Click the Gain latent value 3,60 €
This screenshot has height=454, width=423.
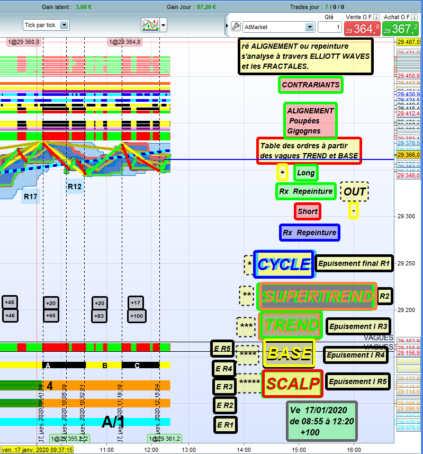pyautogui.click(x=83, y=7)
